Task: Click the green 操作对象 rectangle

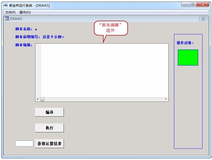Action: (x=188, y=57)
